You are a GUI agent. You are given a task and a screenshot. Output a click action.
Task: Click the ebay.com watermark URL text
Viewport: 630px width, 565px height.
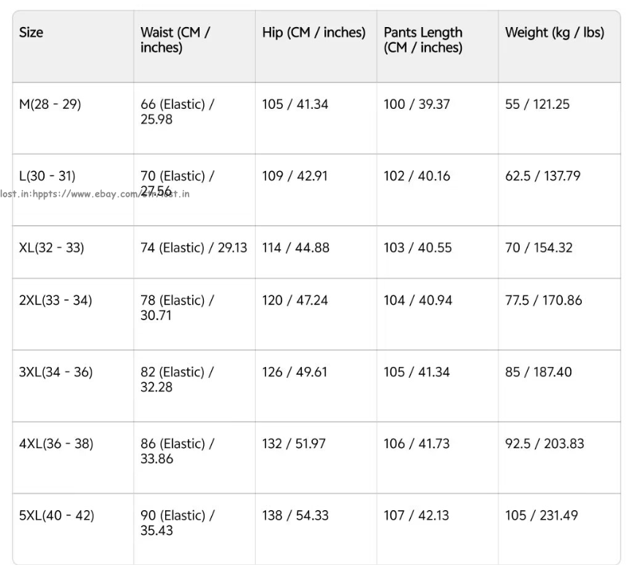(x=95, y=194)
